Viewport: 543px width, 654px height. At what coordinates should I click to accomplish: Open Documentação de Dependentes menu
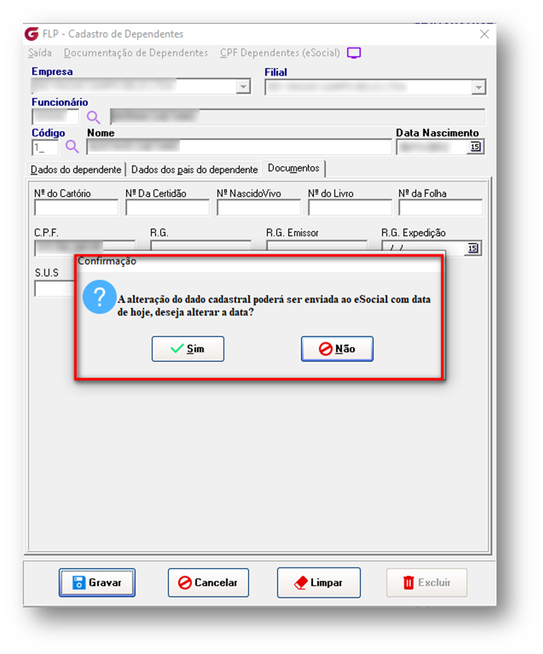[x=135, y=53]
